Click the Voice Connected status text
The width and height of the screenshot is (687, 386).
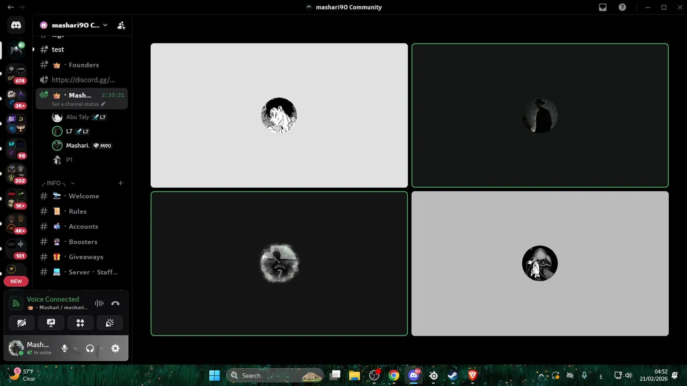(53, 299)
